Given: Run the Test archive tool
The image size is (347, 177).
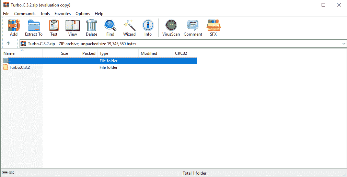Looking at the screenshot, I should (x=54, y=28).
